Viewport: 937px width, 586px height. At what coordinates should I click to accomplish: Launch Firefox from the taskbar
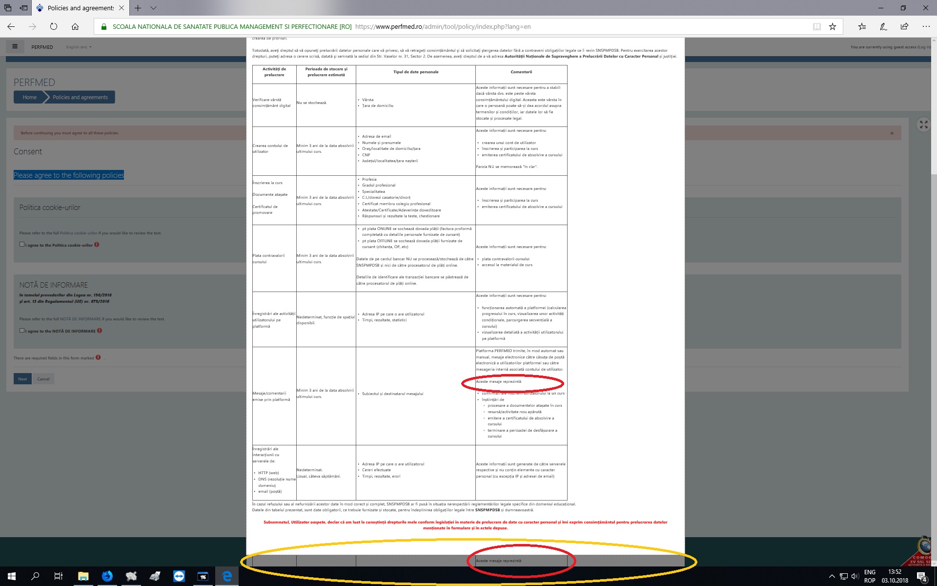click(107, 576)
